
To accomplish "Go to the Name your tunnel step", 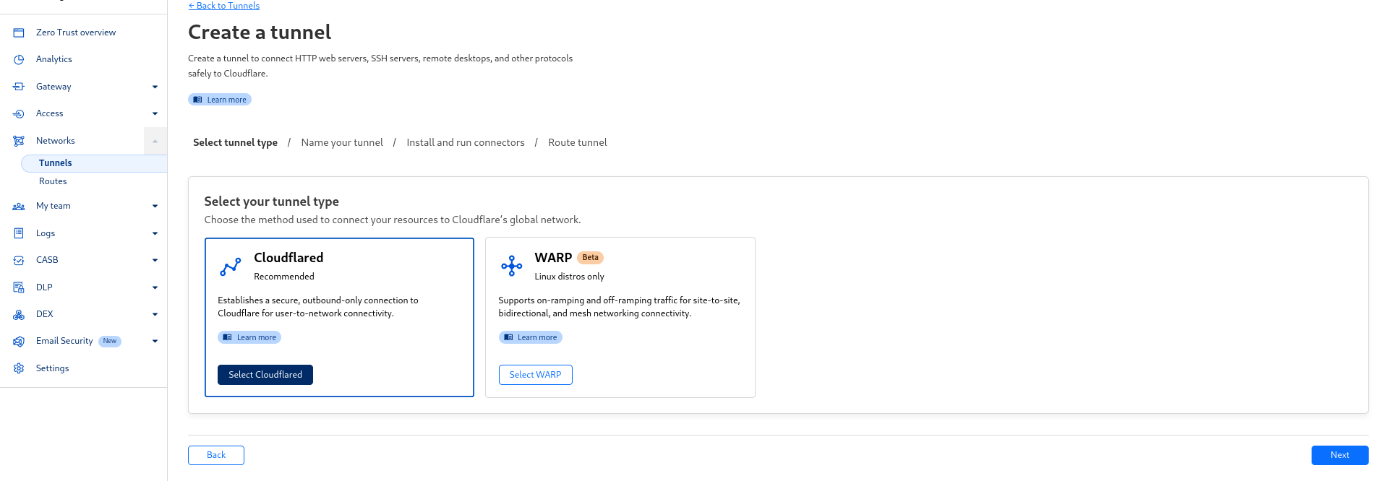I will click(342, 142).
